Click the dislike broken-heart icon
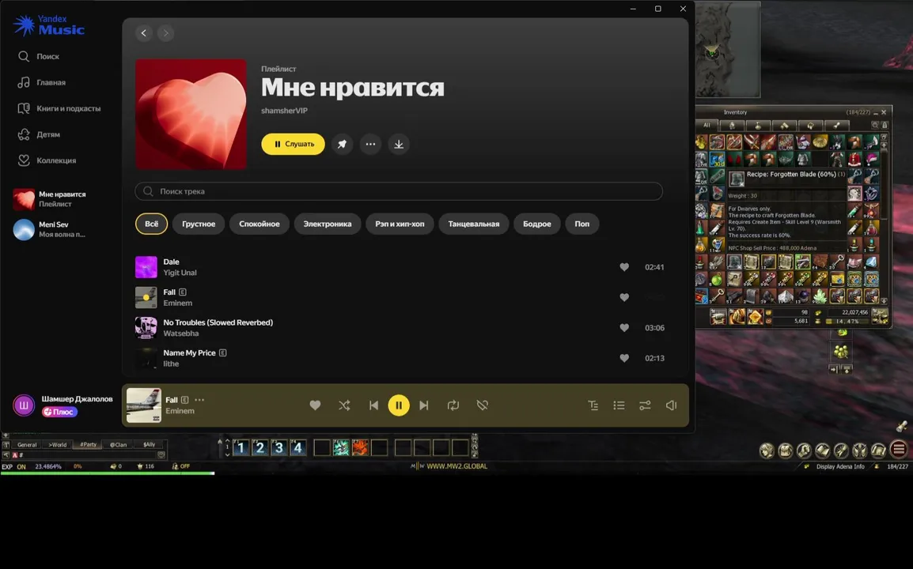This screenshot has width=913, height=569. 482,405
